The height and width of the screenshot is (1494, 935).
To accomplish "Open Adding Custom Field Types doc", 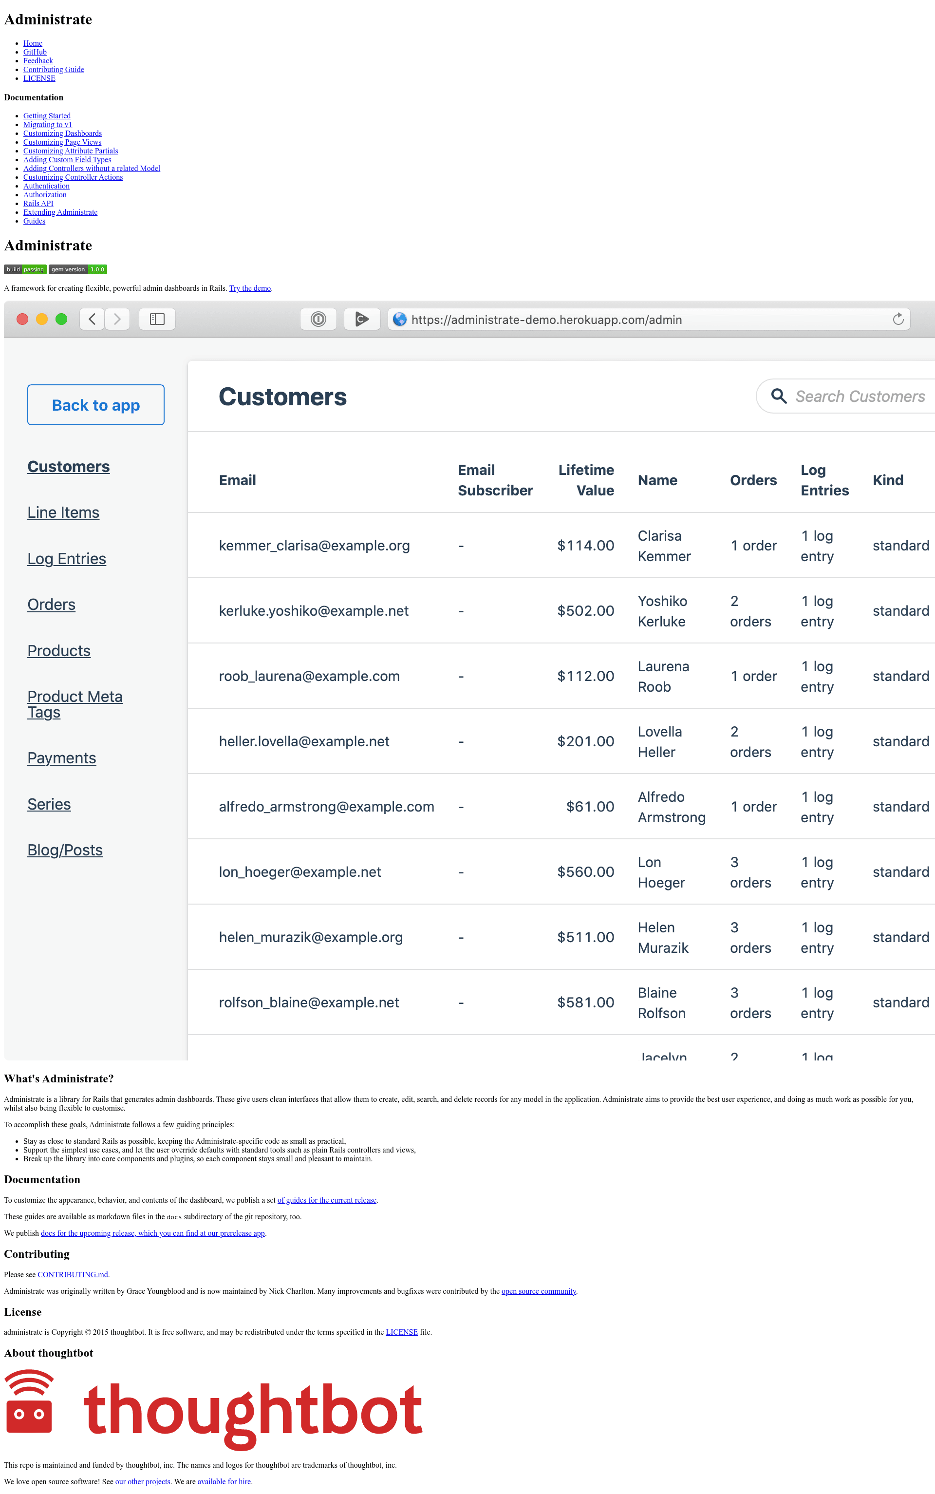I will [67, 160].
